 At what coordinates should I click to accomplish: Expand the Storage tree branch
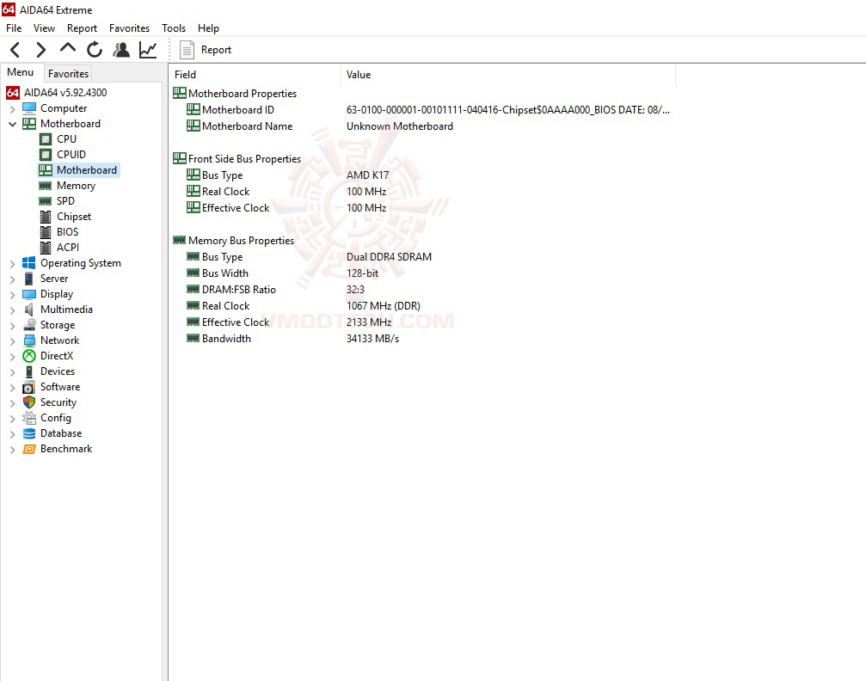(12, 325)
